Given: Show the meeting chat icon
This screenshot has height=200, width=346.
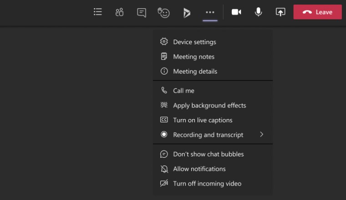Looking at the screenshot, I should 142,13.
